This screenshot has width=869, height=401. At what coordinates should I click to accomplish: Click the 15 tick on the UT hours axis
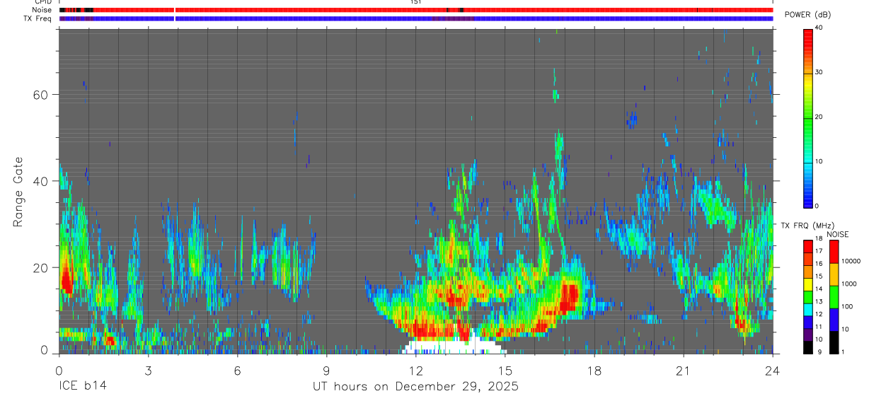coord(505,370)
